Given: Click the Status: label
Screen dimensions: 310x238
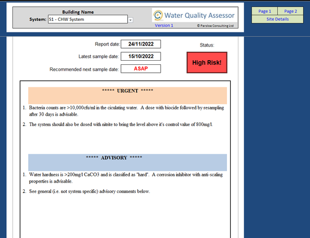Looking at the screenshot, I should tap(207, 45).
